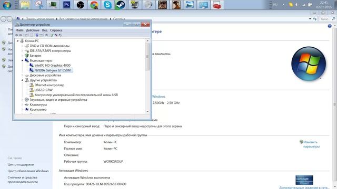The image size is (337, 189).
Task: Click RU language indicator in tray
Action: [275, 5]
